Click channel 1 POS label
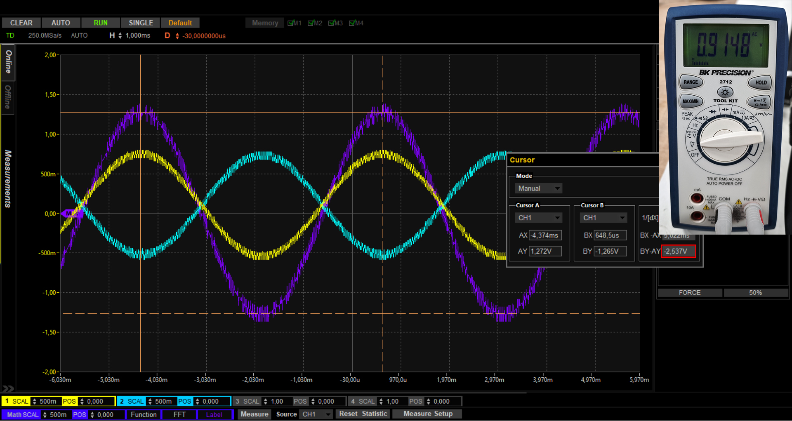 tap(69, 401)
